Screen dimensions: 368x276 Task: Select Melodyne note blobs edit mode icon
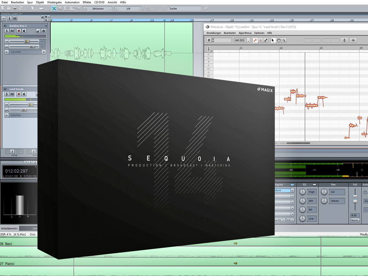pos(255,40)
